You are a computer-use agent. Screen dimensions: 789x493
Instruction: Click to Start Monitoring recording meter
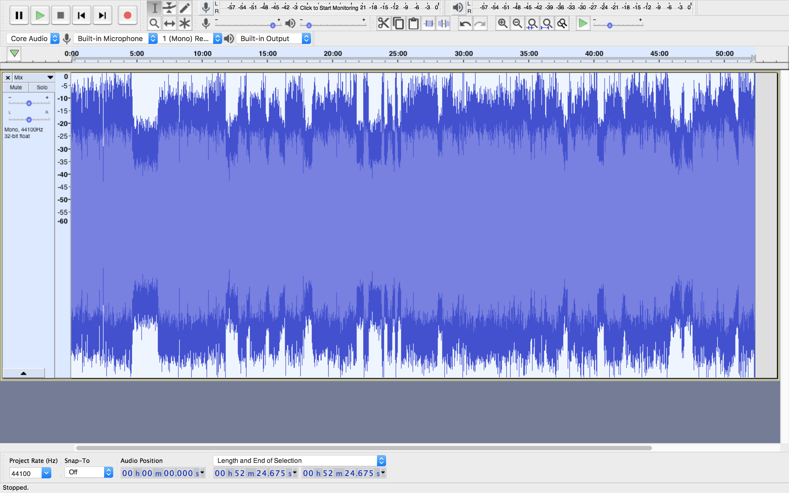pyautogui.click(x=329, y=8)
